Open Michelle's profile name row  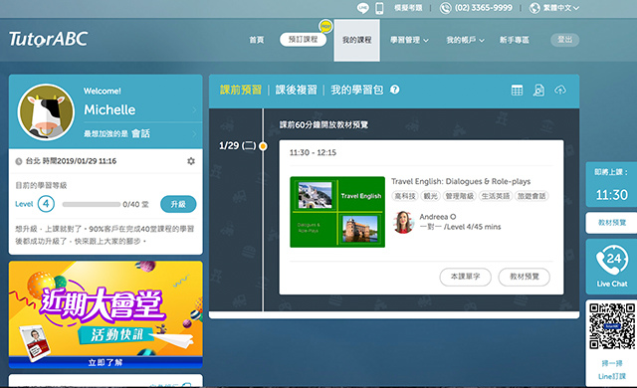pyautogui.click(x=141, y=109)
